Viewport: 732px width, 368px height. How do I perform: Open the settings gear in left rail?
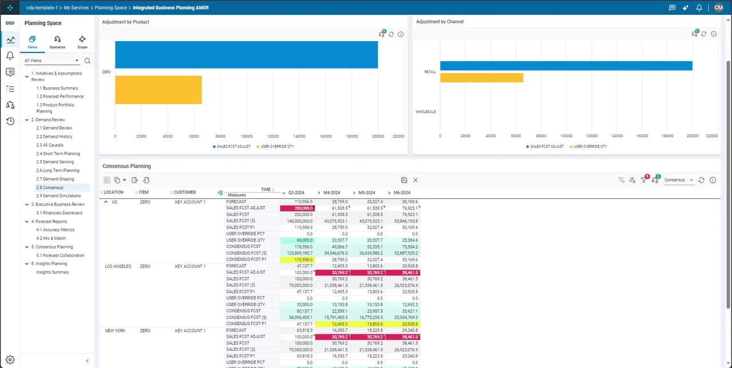pyautogui.click(x=10, y=359)
